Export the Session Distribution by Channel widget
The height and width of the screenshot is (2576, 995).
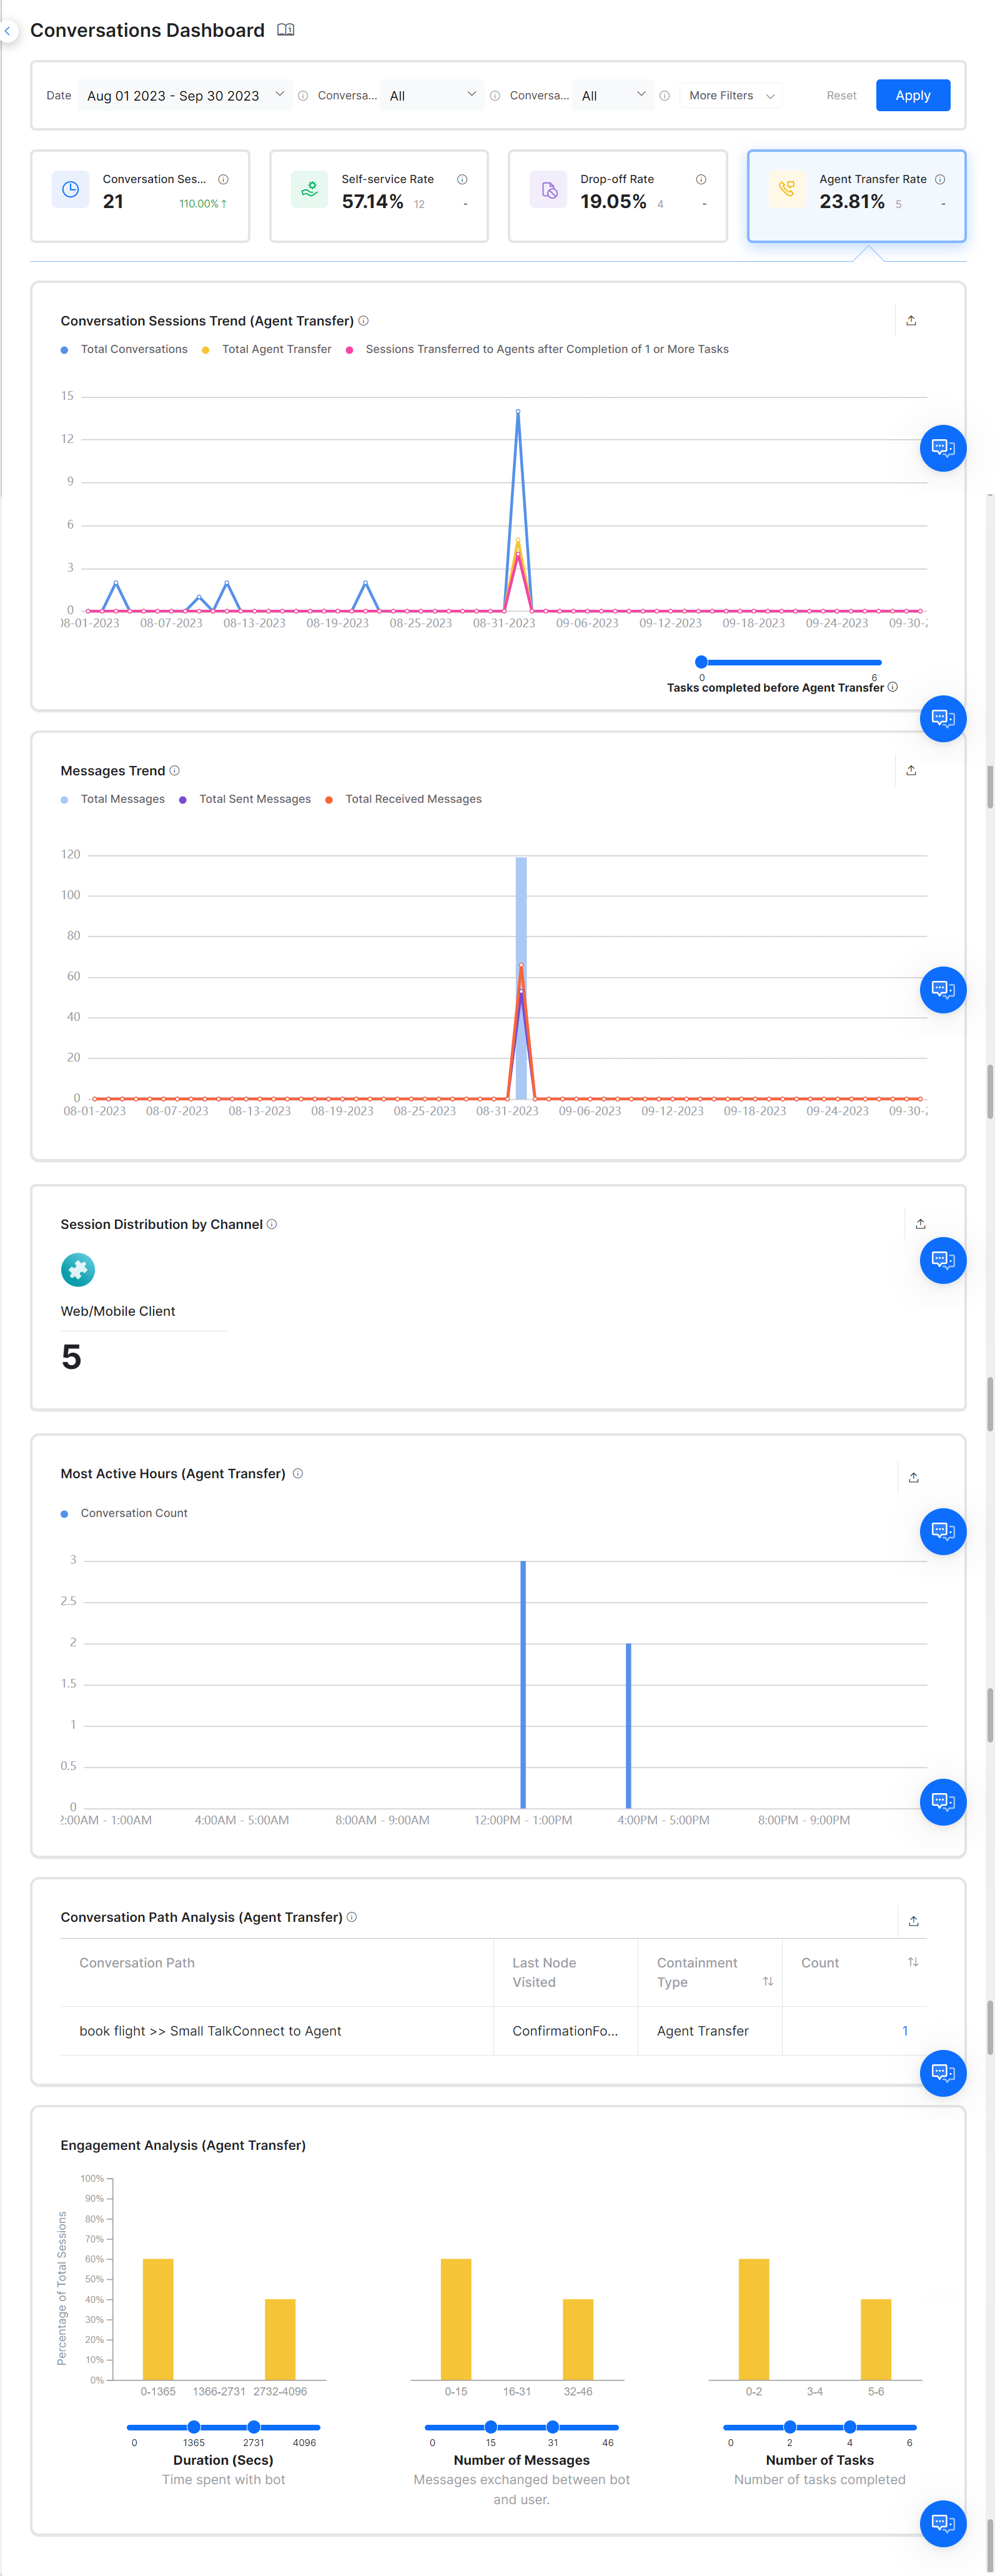[920, 1224]
